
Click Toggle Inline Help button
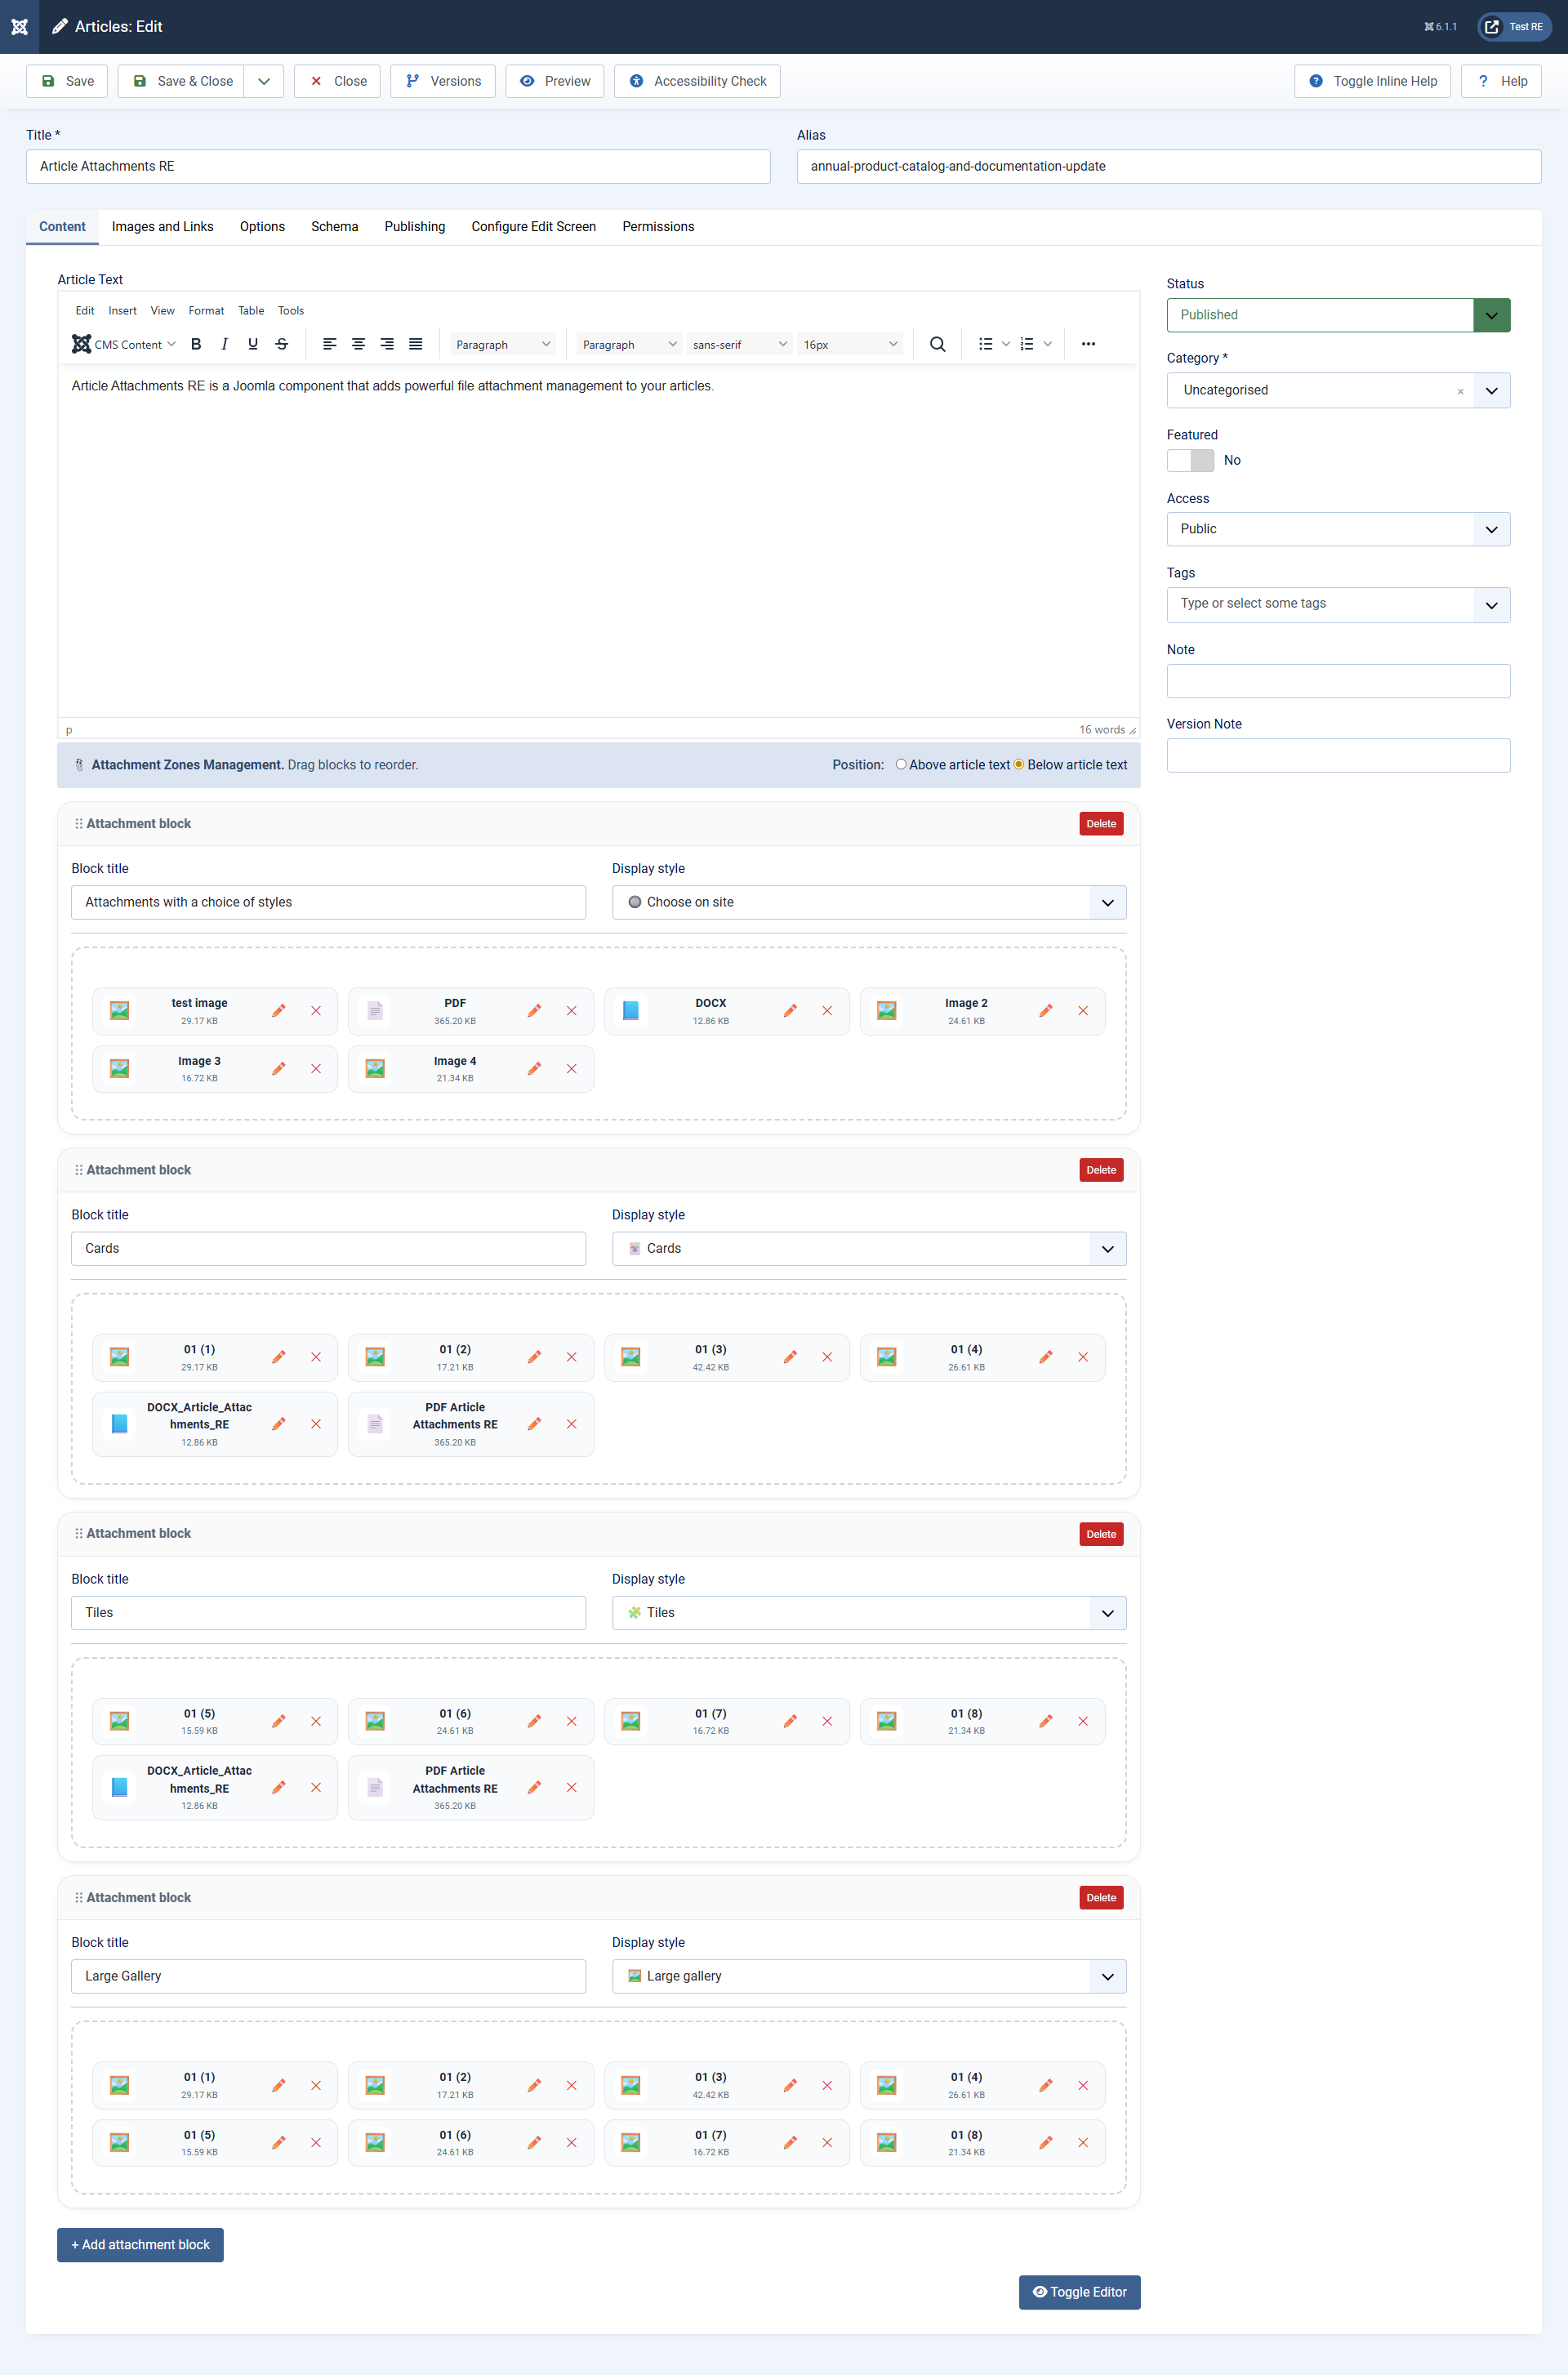pos(1372,81)
